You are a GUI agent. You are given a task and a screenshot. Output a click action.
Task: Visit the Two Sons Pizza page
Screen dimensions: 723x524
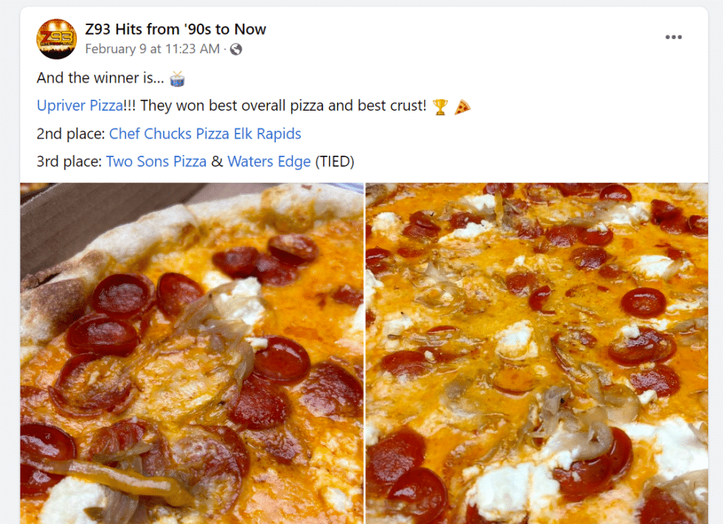[156, 161]
